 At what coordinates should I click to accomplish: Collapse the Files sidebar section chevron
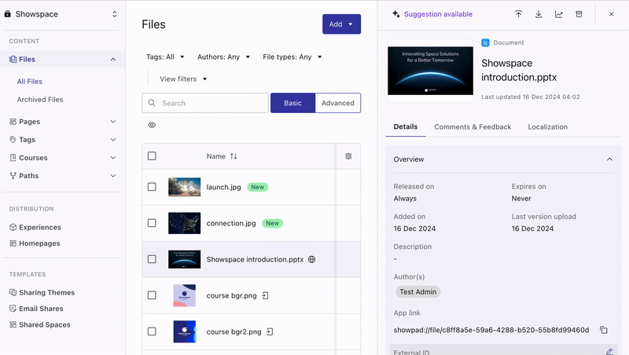[113, 60]
